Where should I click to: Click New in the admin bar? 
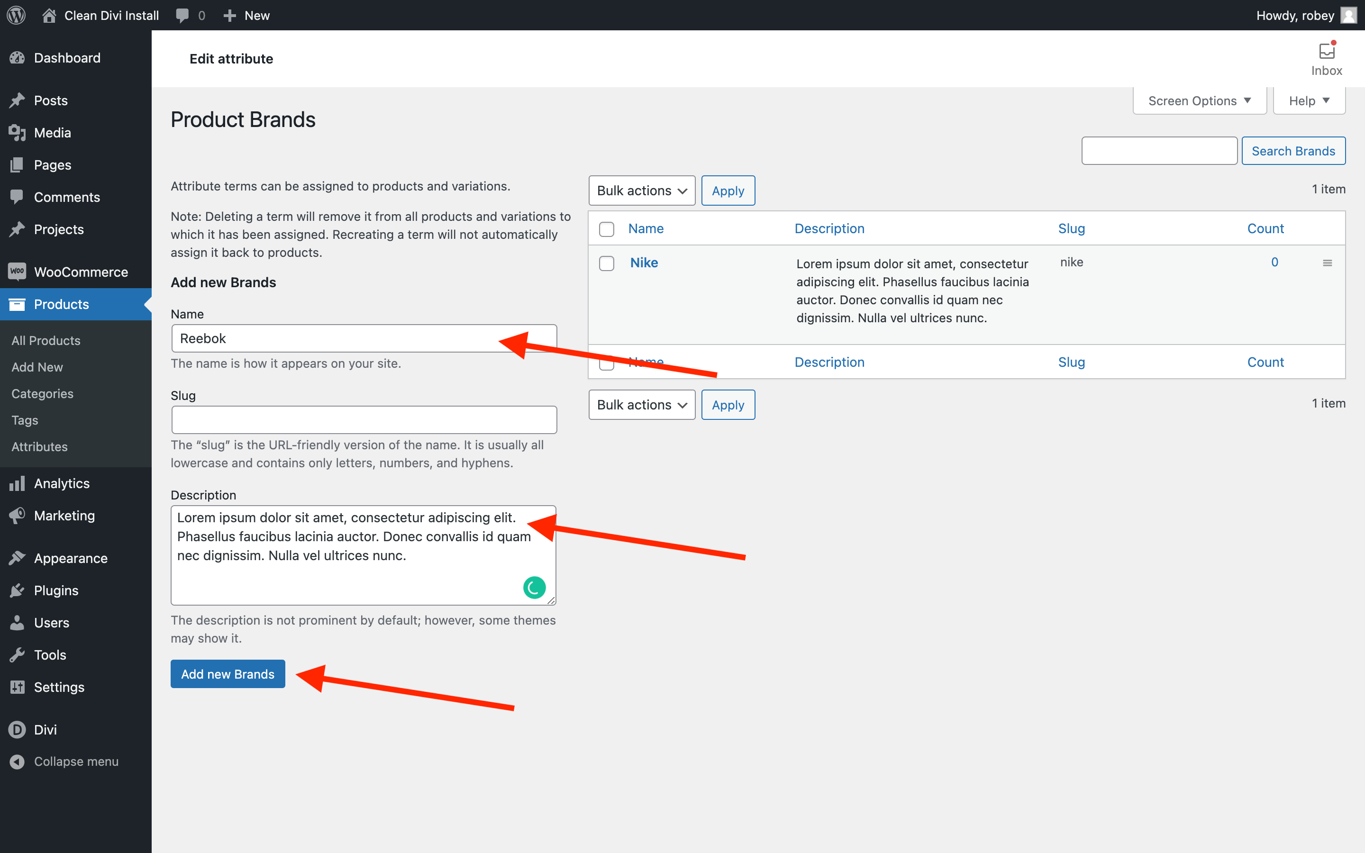click(257, 15)
